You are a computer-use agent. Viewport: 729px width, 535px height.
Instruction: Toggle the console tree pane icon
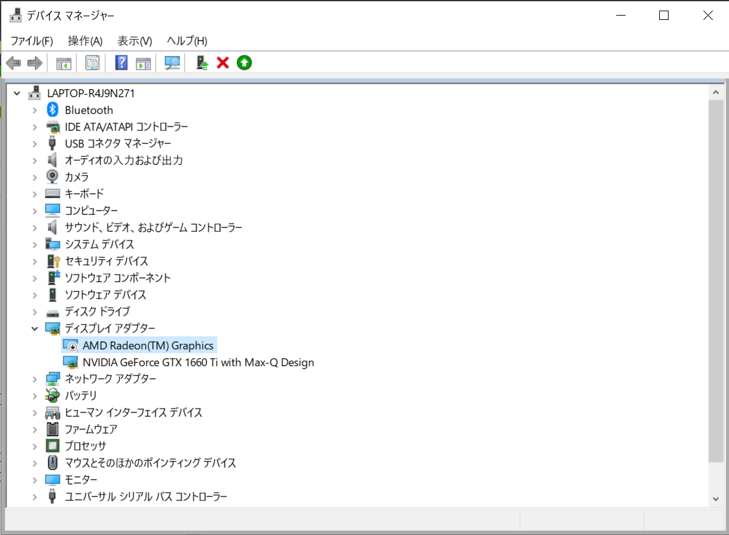pyautogui.click(x=64, y=63)
